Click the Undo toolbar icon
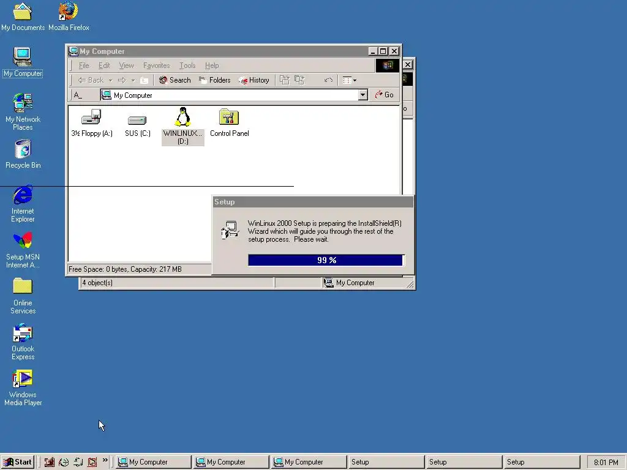Image resolution: width=627 pixels, height=470 pixels. pyautogui.click(x=328, y=80)
